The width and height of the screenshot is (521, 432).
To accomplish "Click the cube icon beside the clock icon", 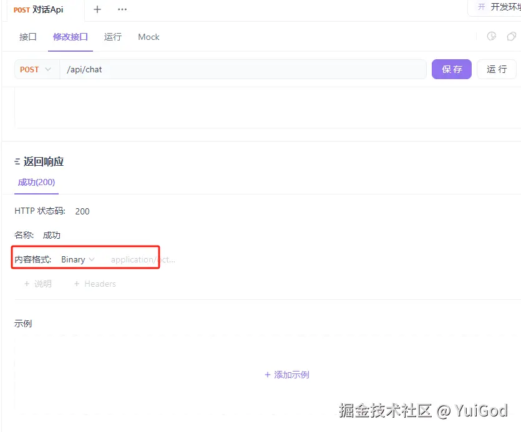I will pyautogui.click(x=511, y=36).
